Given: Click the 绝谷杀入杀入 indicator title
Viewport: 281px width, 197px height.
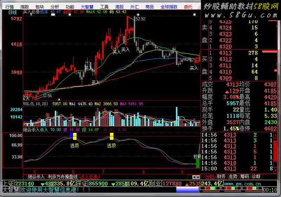Looking at the screenshot, I should (36, 130).
